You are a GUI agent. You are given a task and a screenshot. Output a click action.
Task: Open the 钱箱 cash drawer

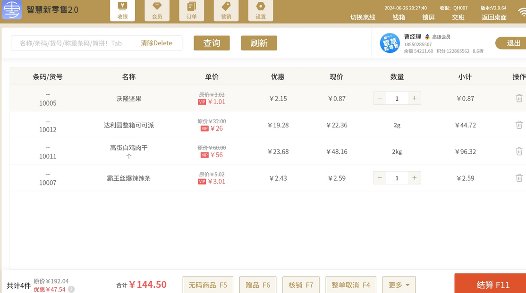coord(399,17)
